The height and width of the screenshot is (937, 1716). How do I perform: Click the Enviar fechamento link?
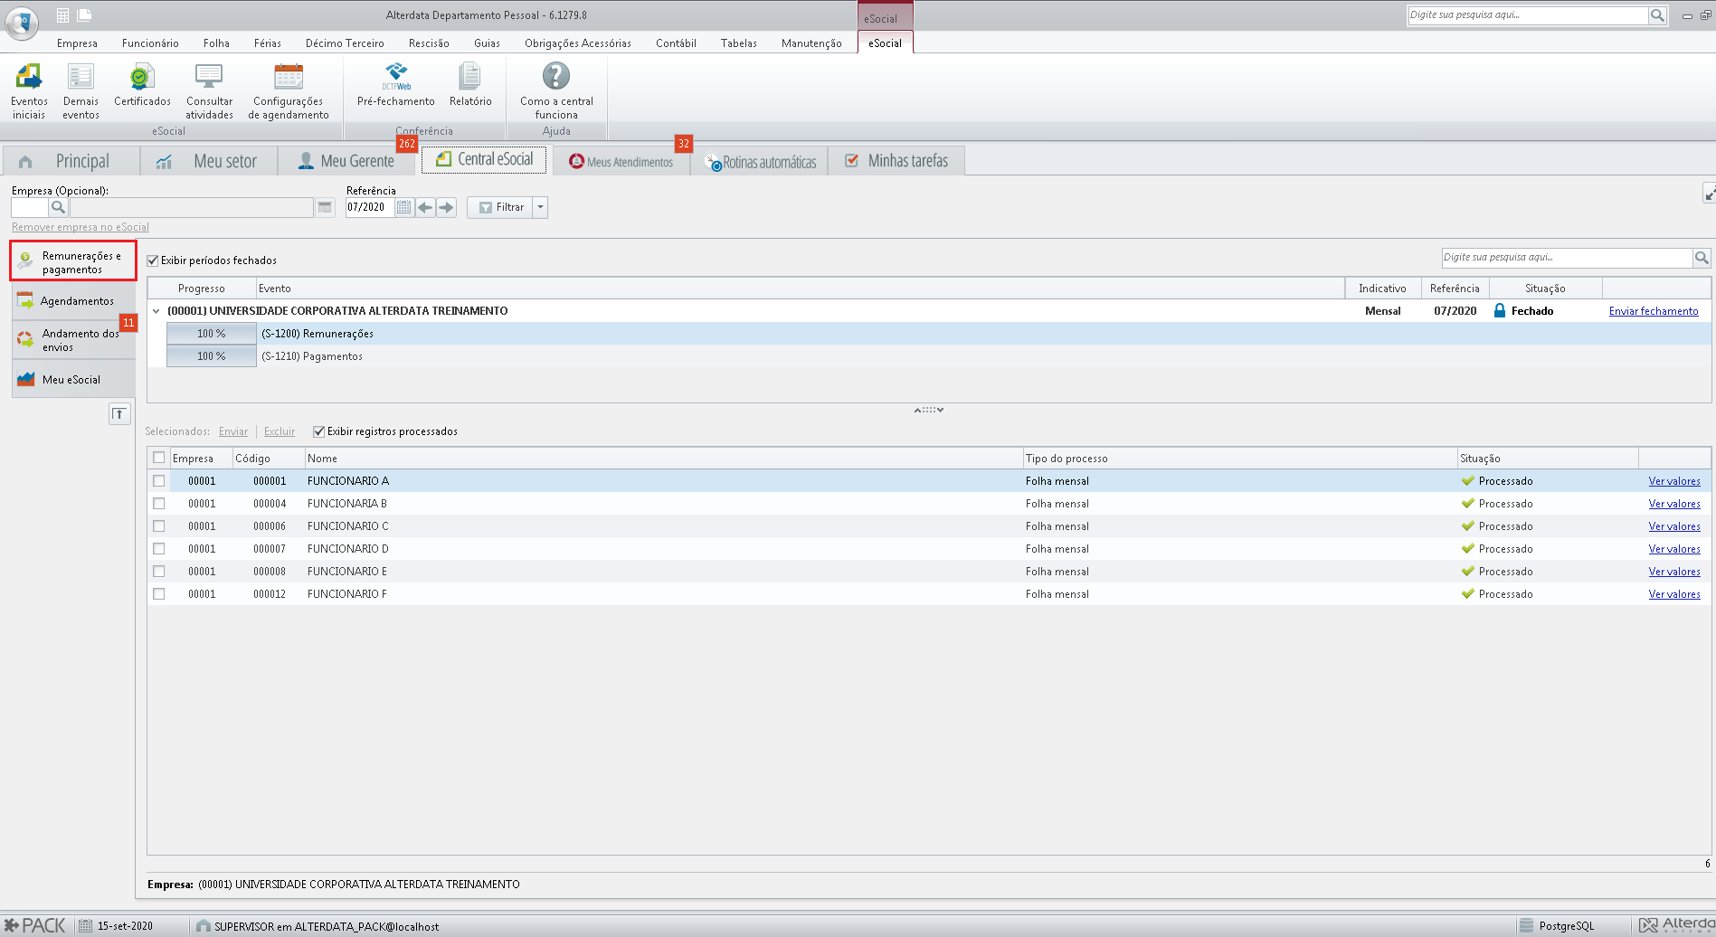tap(1654, 311)
